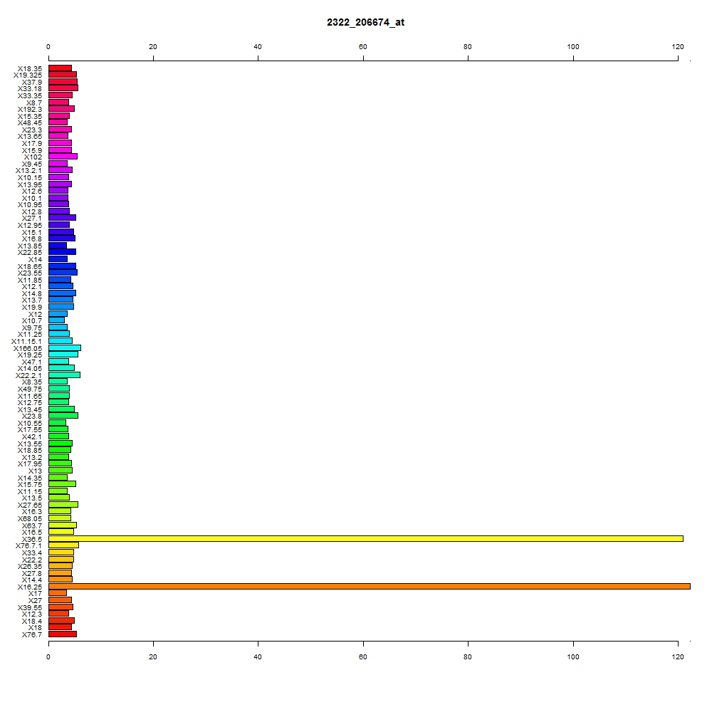Click tick label 60 on the top axis

[x=363, y=47]
